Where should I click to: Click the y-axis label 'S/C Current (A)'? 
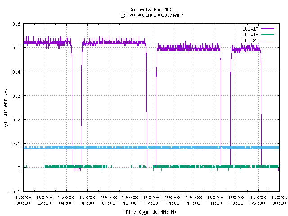pos(6,108)
